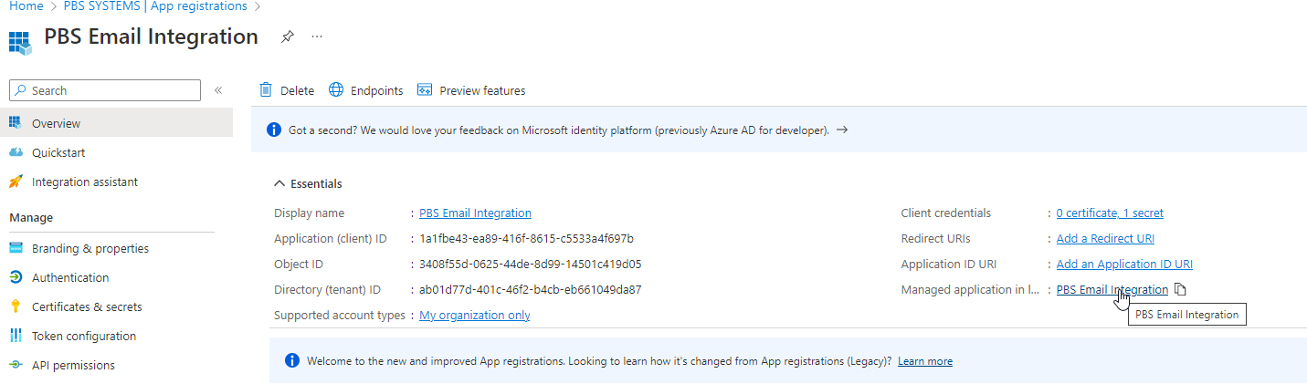Open the Quickstart page

pyautogui.click(x=58, y=152)
